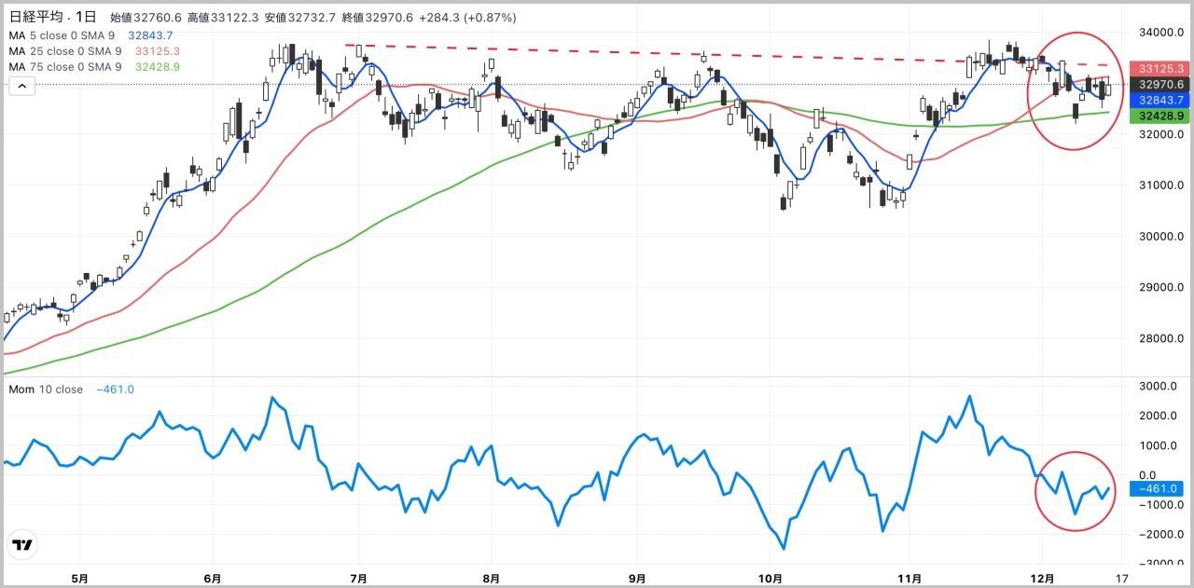1194x588 pixels.
Task: Click the green 32428.9 price axis label
Action: [x=1156, y=116]
